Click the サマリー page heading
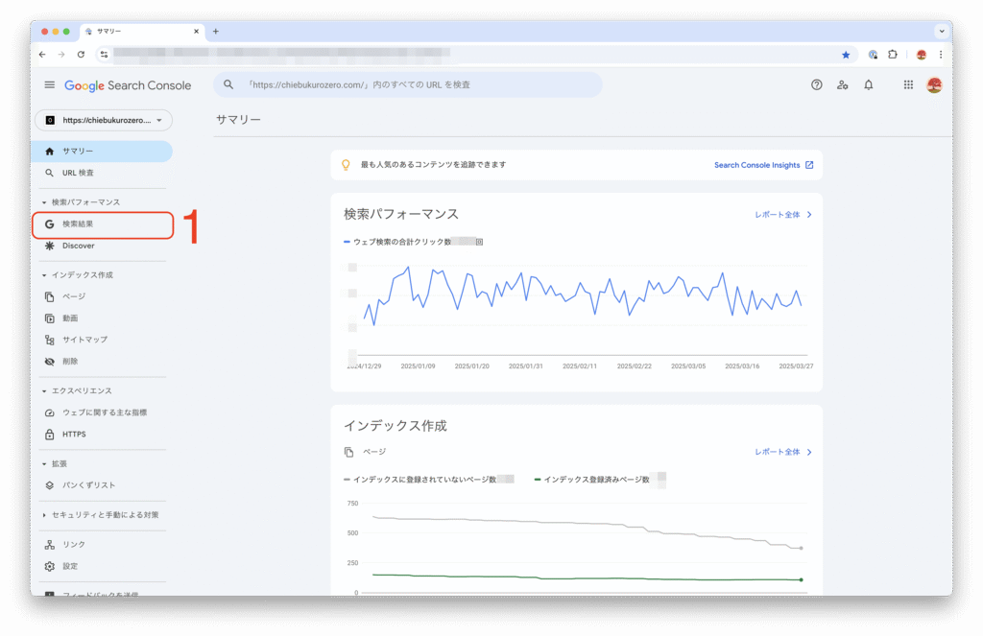The image size is (983, 636). tap(238, 120)
